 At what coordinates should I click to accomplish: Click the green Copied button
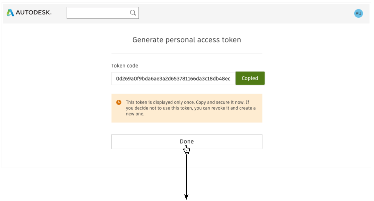[x=250, y=78]
